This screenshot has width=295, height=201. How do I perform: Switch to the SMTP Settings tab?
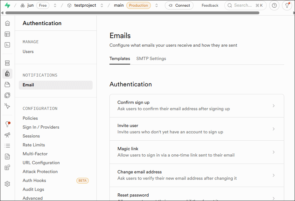[x=151, y=58]
